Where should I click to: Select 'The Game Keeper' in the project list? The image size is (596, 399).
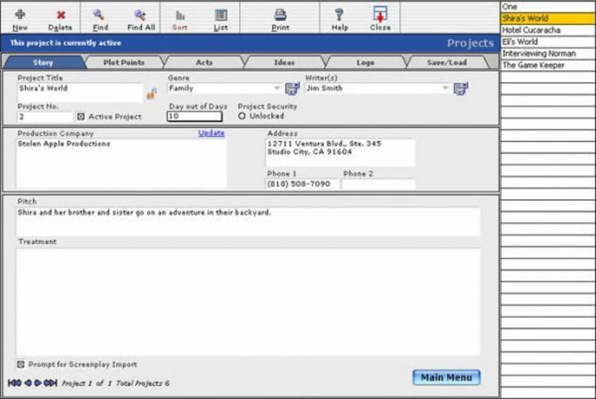coord(548,65)
